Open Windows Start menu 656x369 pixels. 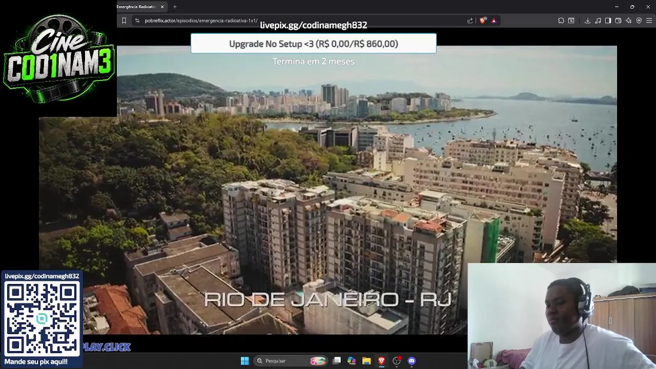pos(244,361)
